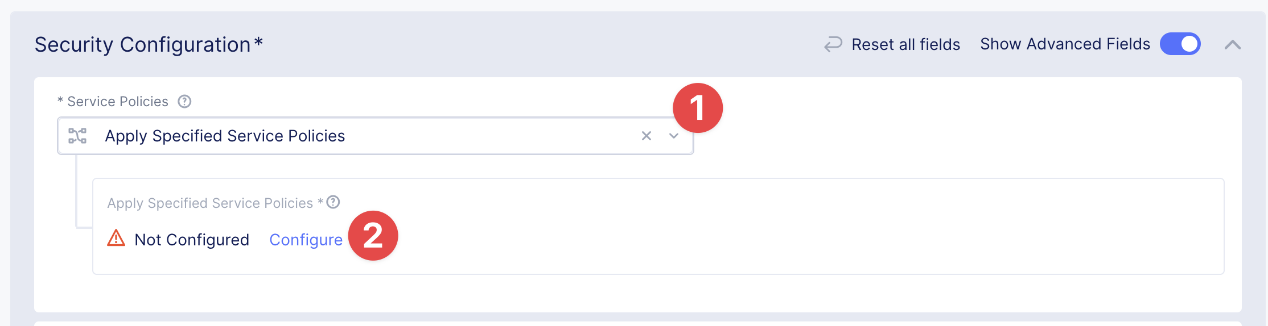This screenshot has width=1268, height=326.
Task: Click the Not Configured warning triangle
Action: [x=116, y=238]
